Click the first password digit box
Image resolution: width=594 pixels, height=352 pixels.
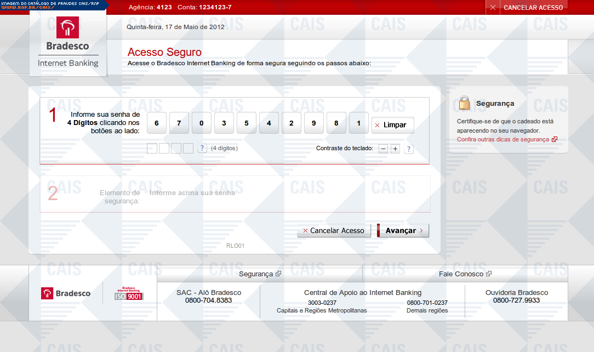point(152,148)
